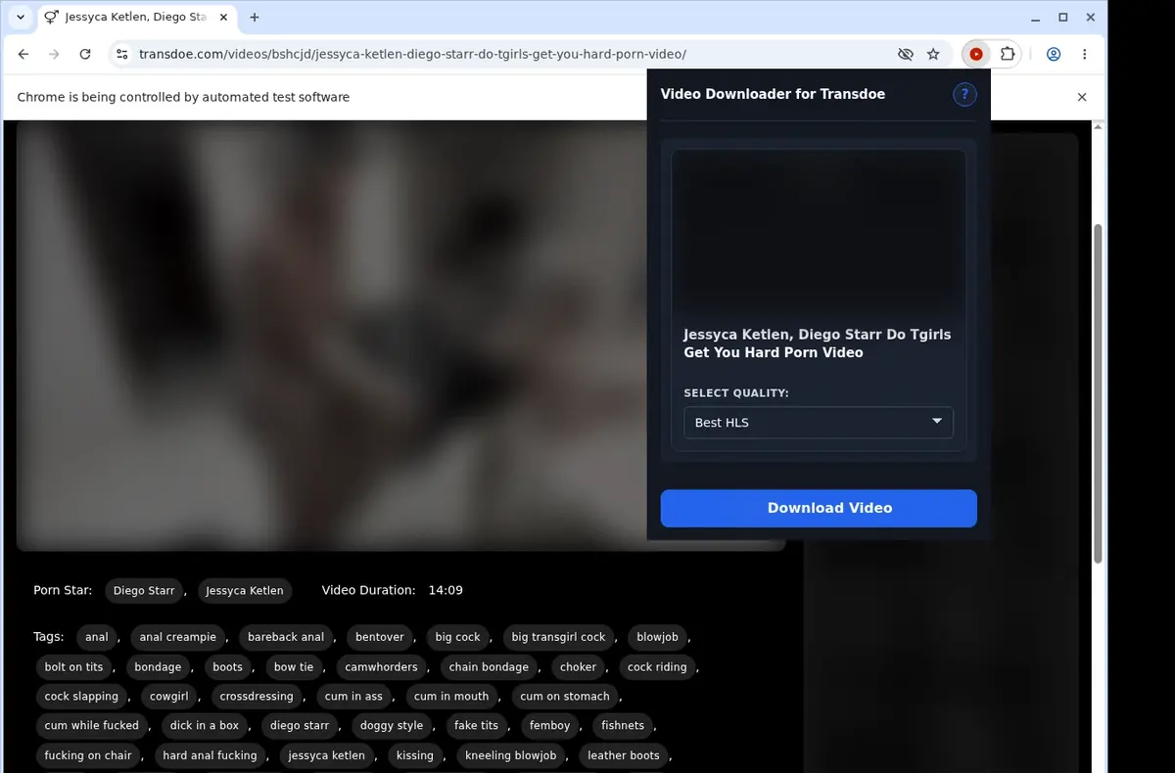
Task: Open help question mark in downloader popup
Action: [964, 94]
